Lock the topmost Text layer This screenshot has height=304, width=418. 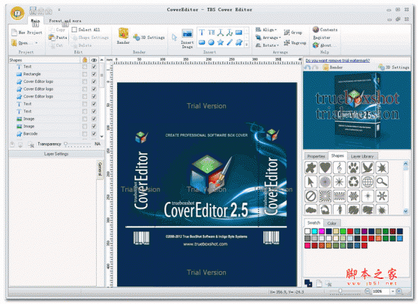(84, 66)
